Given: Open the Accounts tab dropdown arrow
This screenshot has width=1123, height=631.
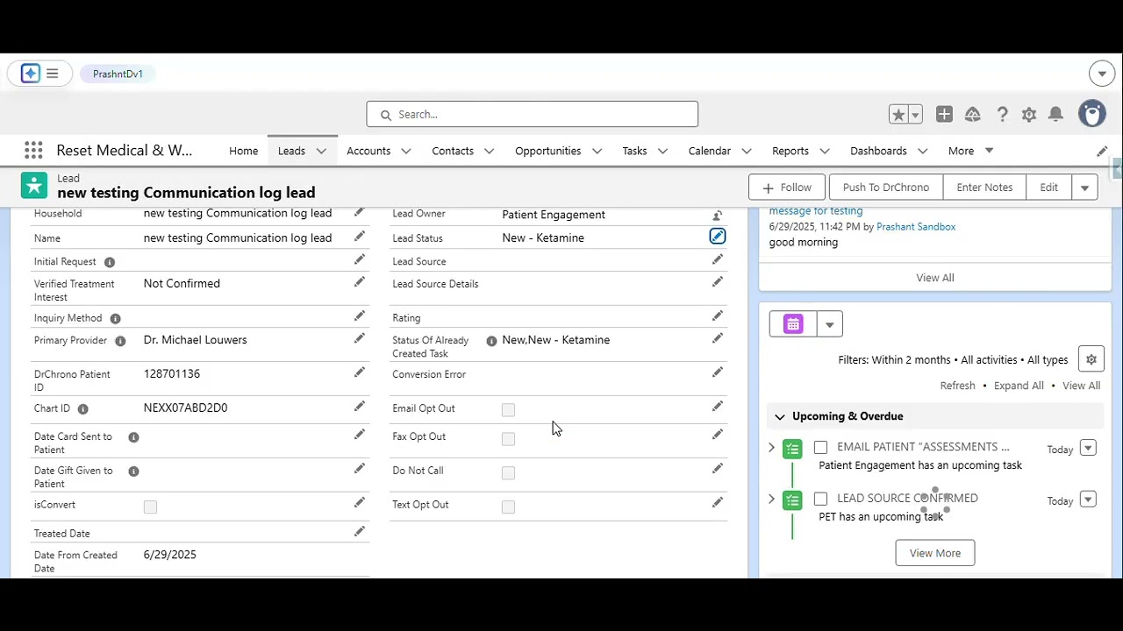Looking at the screenshot, I should coord(405,151).
